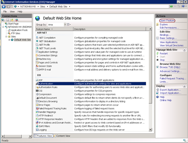This screenshot has width=188, height=143.
Task: Open Basic Settings dialog
Action: 168,38
